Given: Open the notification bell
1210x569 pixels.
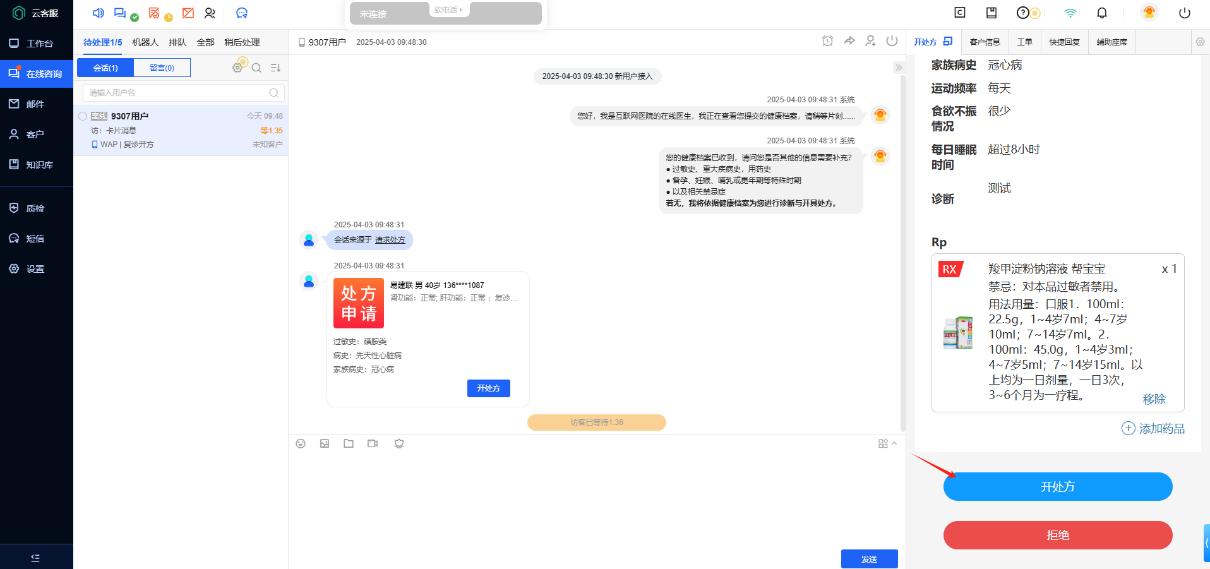Looking at the screenshot, I should [1102, 13].
